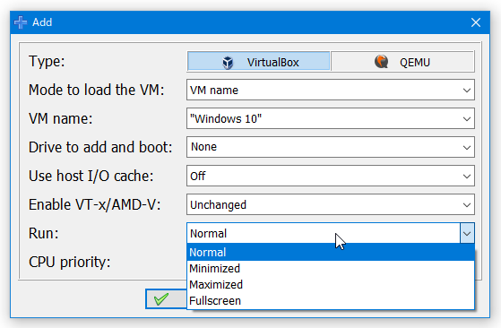This screenshot has width=501, height=328.
Task: Select the QEMU type button
Action: 402,61
